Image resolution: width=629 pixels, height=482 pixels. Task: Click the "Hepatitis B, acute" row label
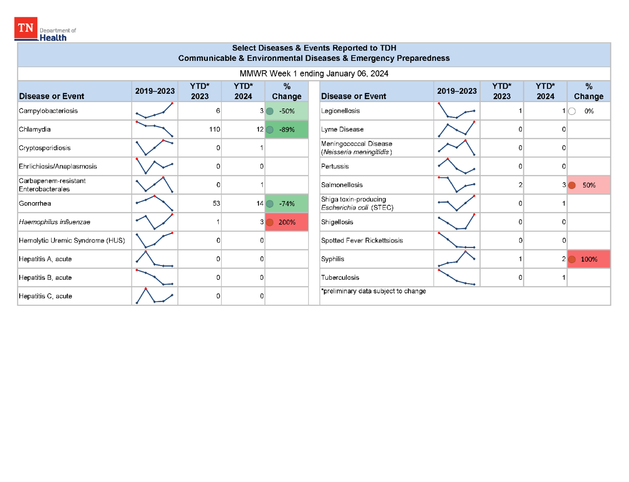(x=45, y=278)
